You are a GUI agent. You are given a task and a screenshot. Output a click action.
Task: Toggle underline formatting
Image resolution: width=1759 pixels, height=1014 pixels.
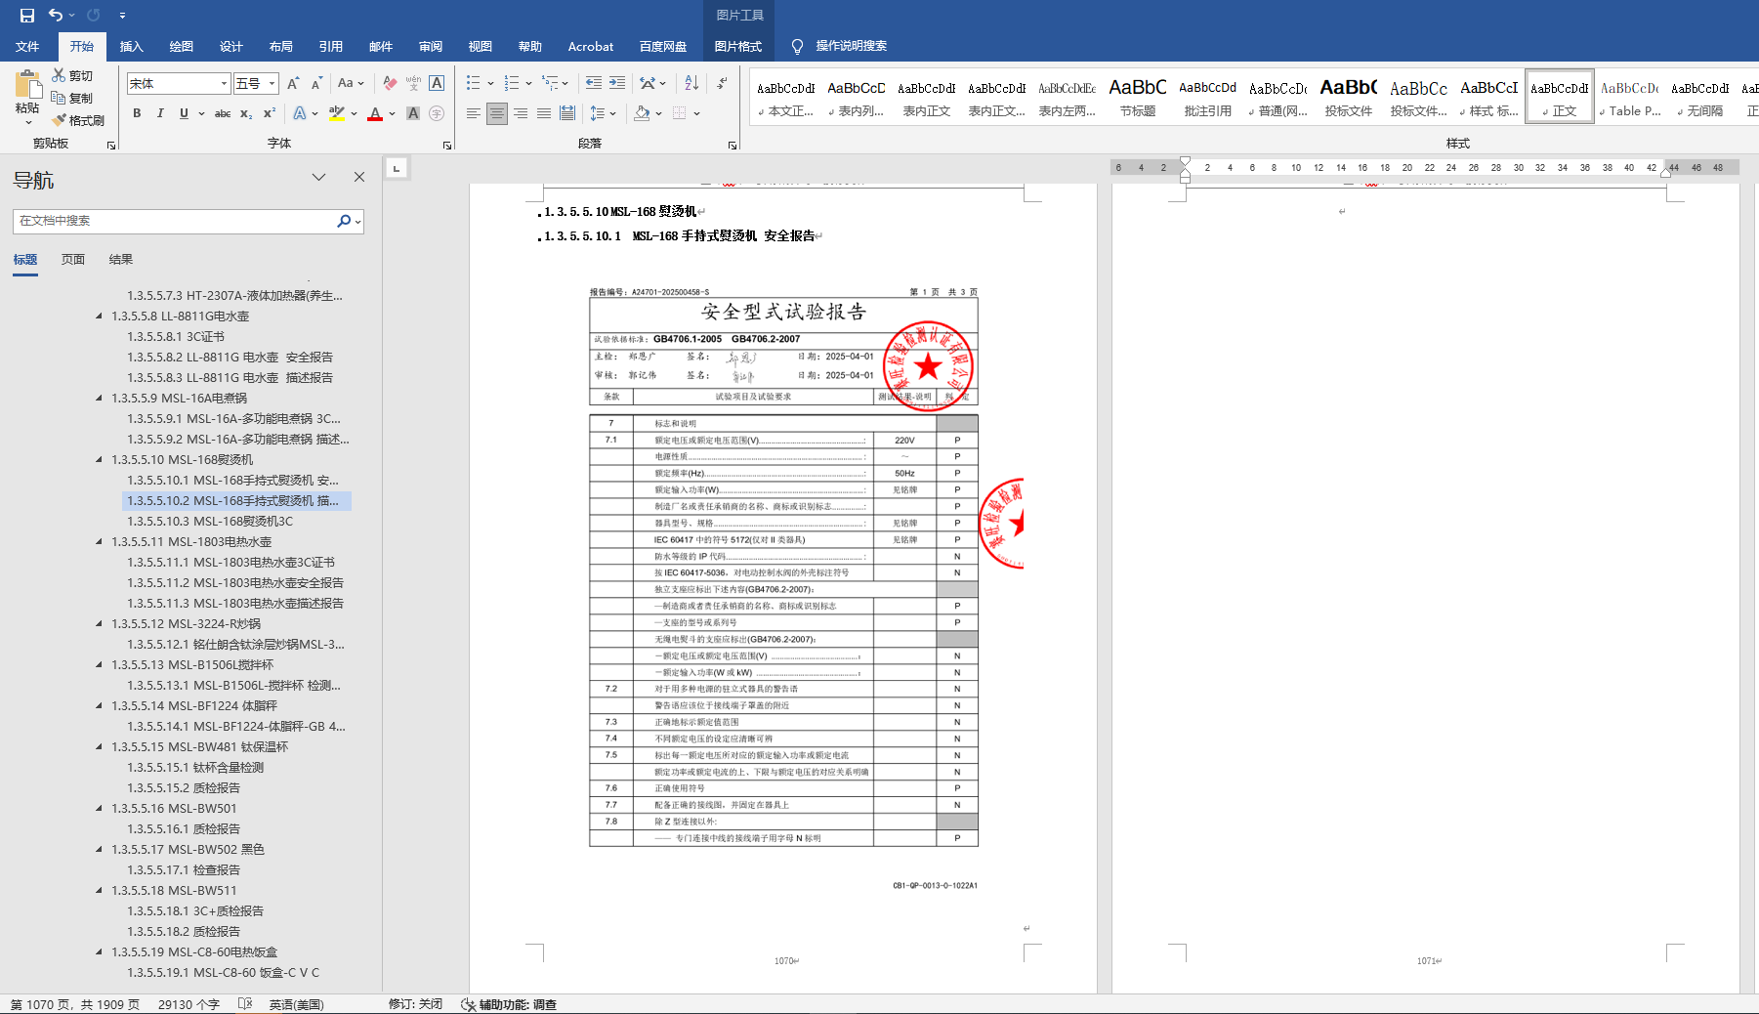tap(184, 113)
